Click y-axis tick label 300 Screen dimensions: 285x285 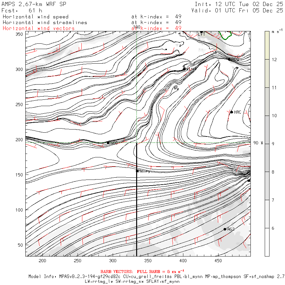point(19,69)
